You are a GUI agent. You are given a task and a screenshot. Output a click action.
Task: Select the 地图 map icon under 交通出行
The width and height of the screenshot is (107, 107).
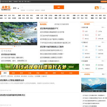pos(83,46)
